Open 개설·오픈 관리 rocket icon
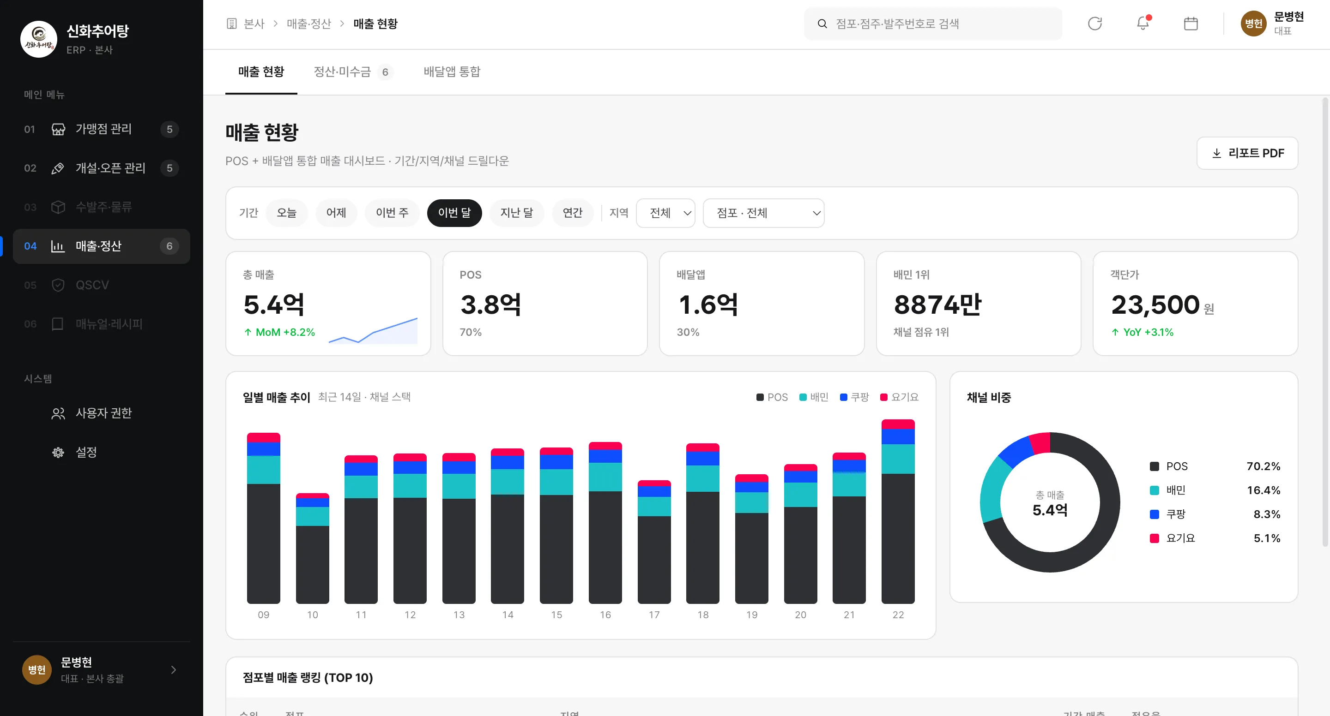Image resolution: width=1330 pixels, height=716 pixels. coord(58,168)
